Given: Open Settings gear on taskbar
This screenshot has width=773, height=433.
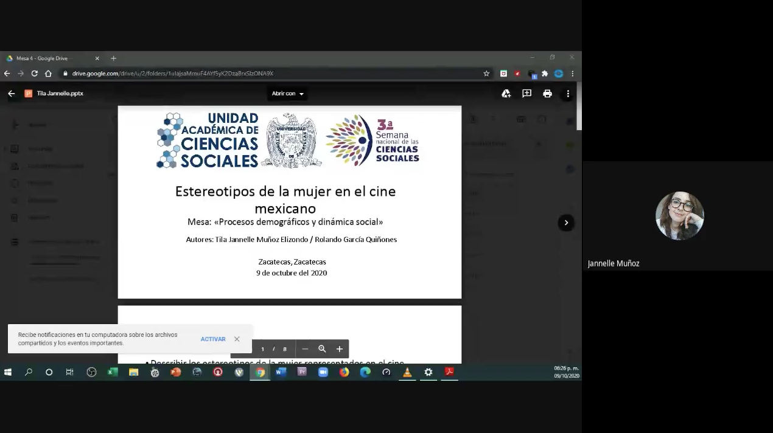Looking at the screenshot, I should (428, 372).
